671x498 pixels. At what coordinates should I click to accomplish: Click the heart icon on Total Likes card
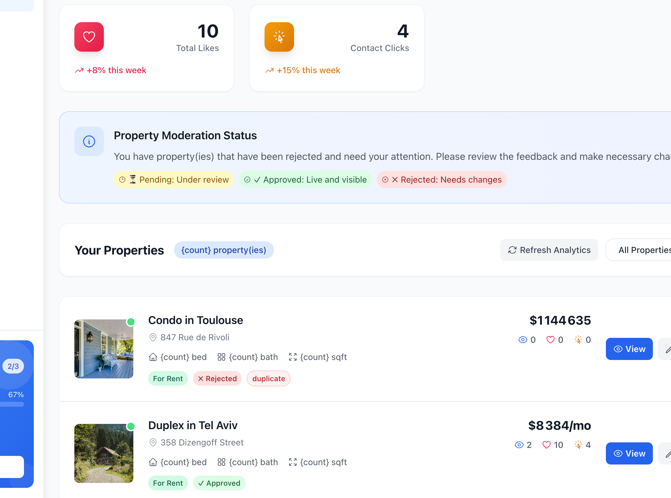coord(89,37)
